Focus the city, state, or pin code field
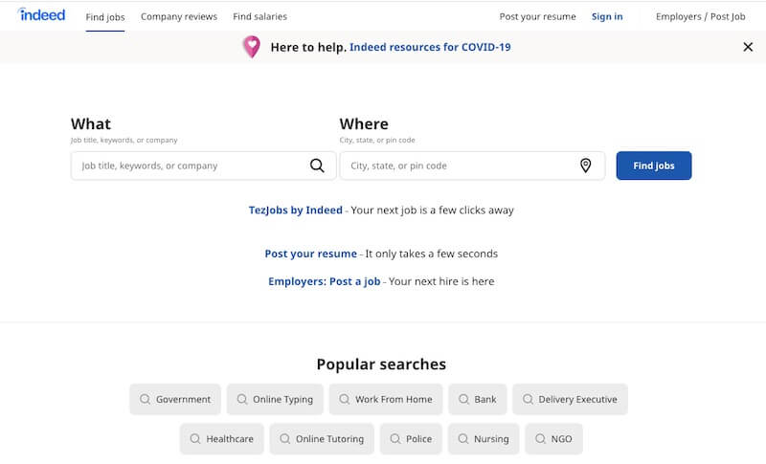The height and width of the screenshot is (464, 766). pyautogui.click(x=472, y=166)
